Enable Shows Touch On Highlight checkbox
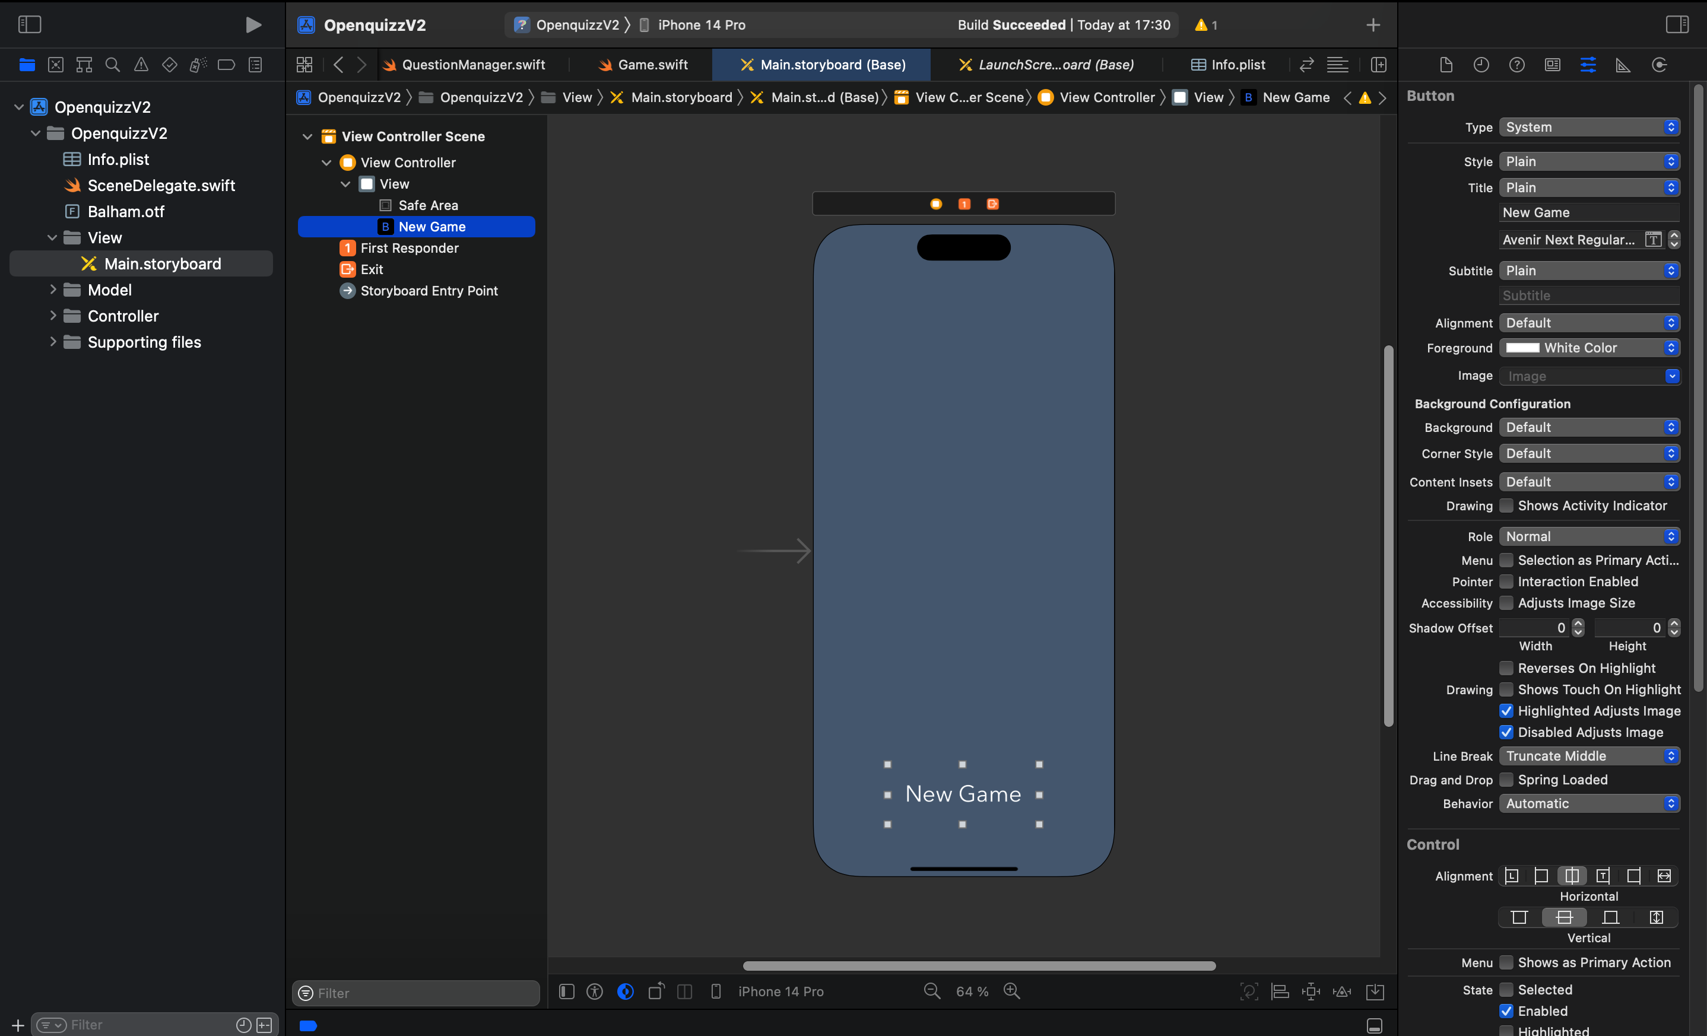Screen dimensions: 1707x1036 point(1506,689)
